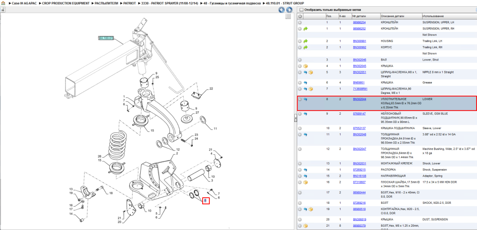Image resolution: width=477 pixels, height=230 pixels.
Task: Toggle plus marker on BN302031 row
Action: (x=300, y=163)
